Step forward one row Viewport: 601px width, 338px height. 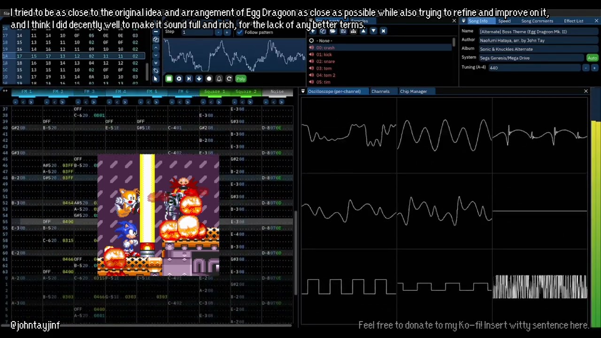tap(189, 79)
